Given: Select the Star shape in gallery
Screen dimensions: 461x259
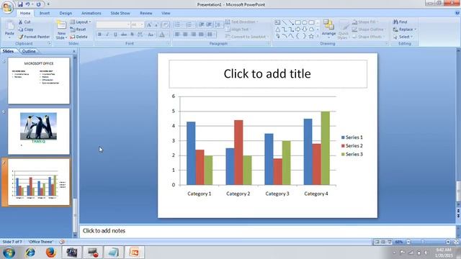Looking at the screenshot, I should pyautogui.click(x=311, y=36).
